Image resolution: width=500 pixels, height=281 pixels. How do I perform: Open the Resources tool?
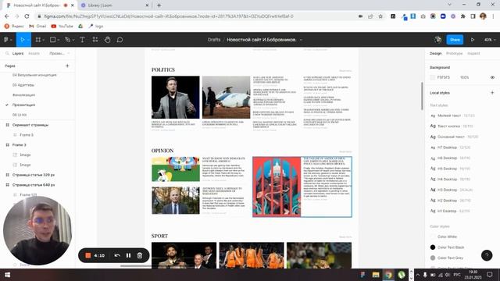click(x=95, y=40)
